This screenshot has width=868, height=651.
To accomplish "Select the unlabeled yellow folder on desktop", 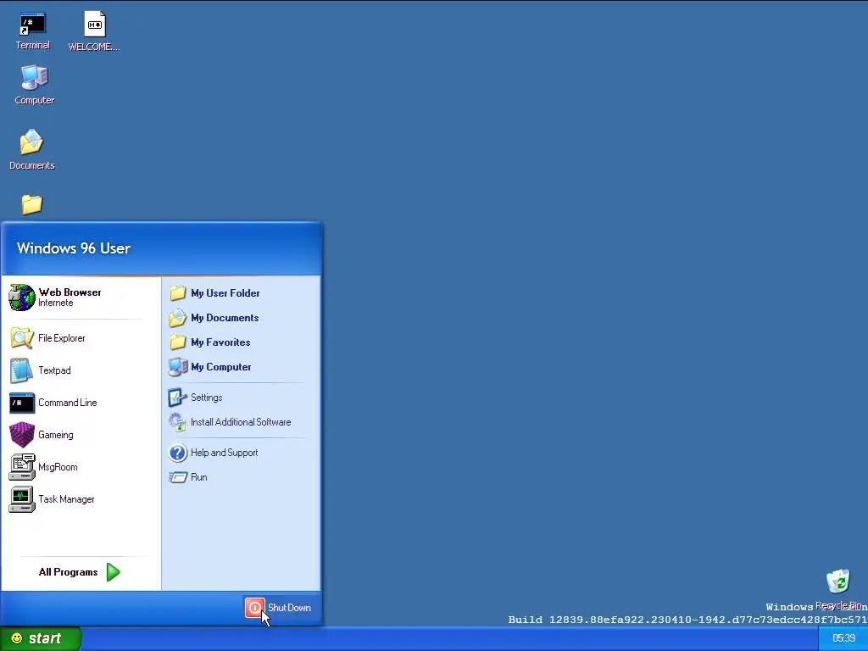I will 31,204.
